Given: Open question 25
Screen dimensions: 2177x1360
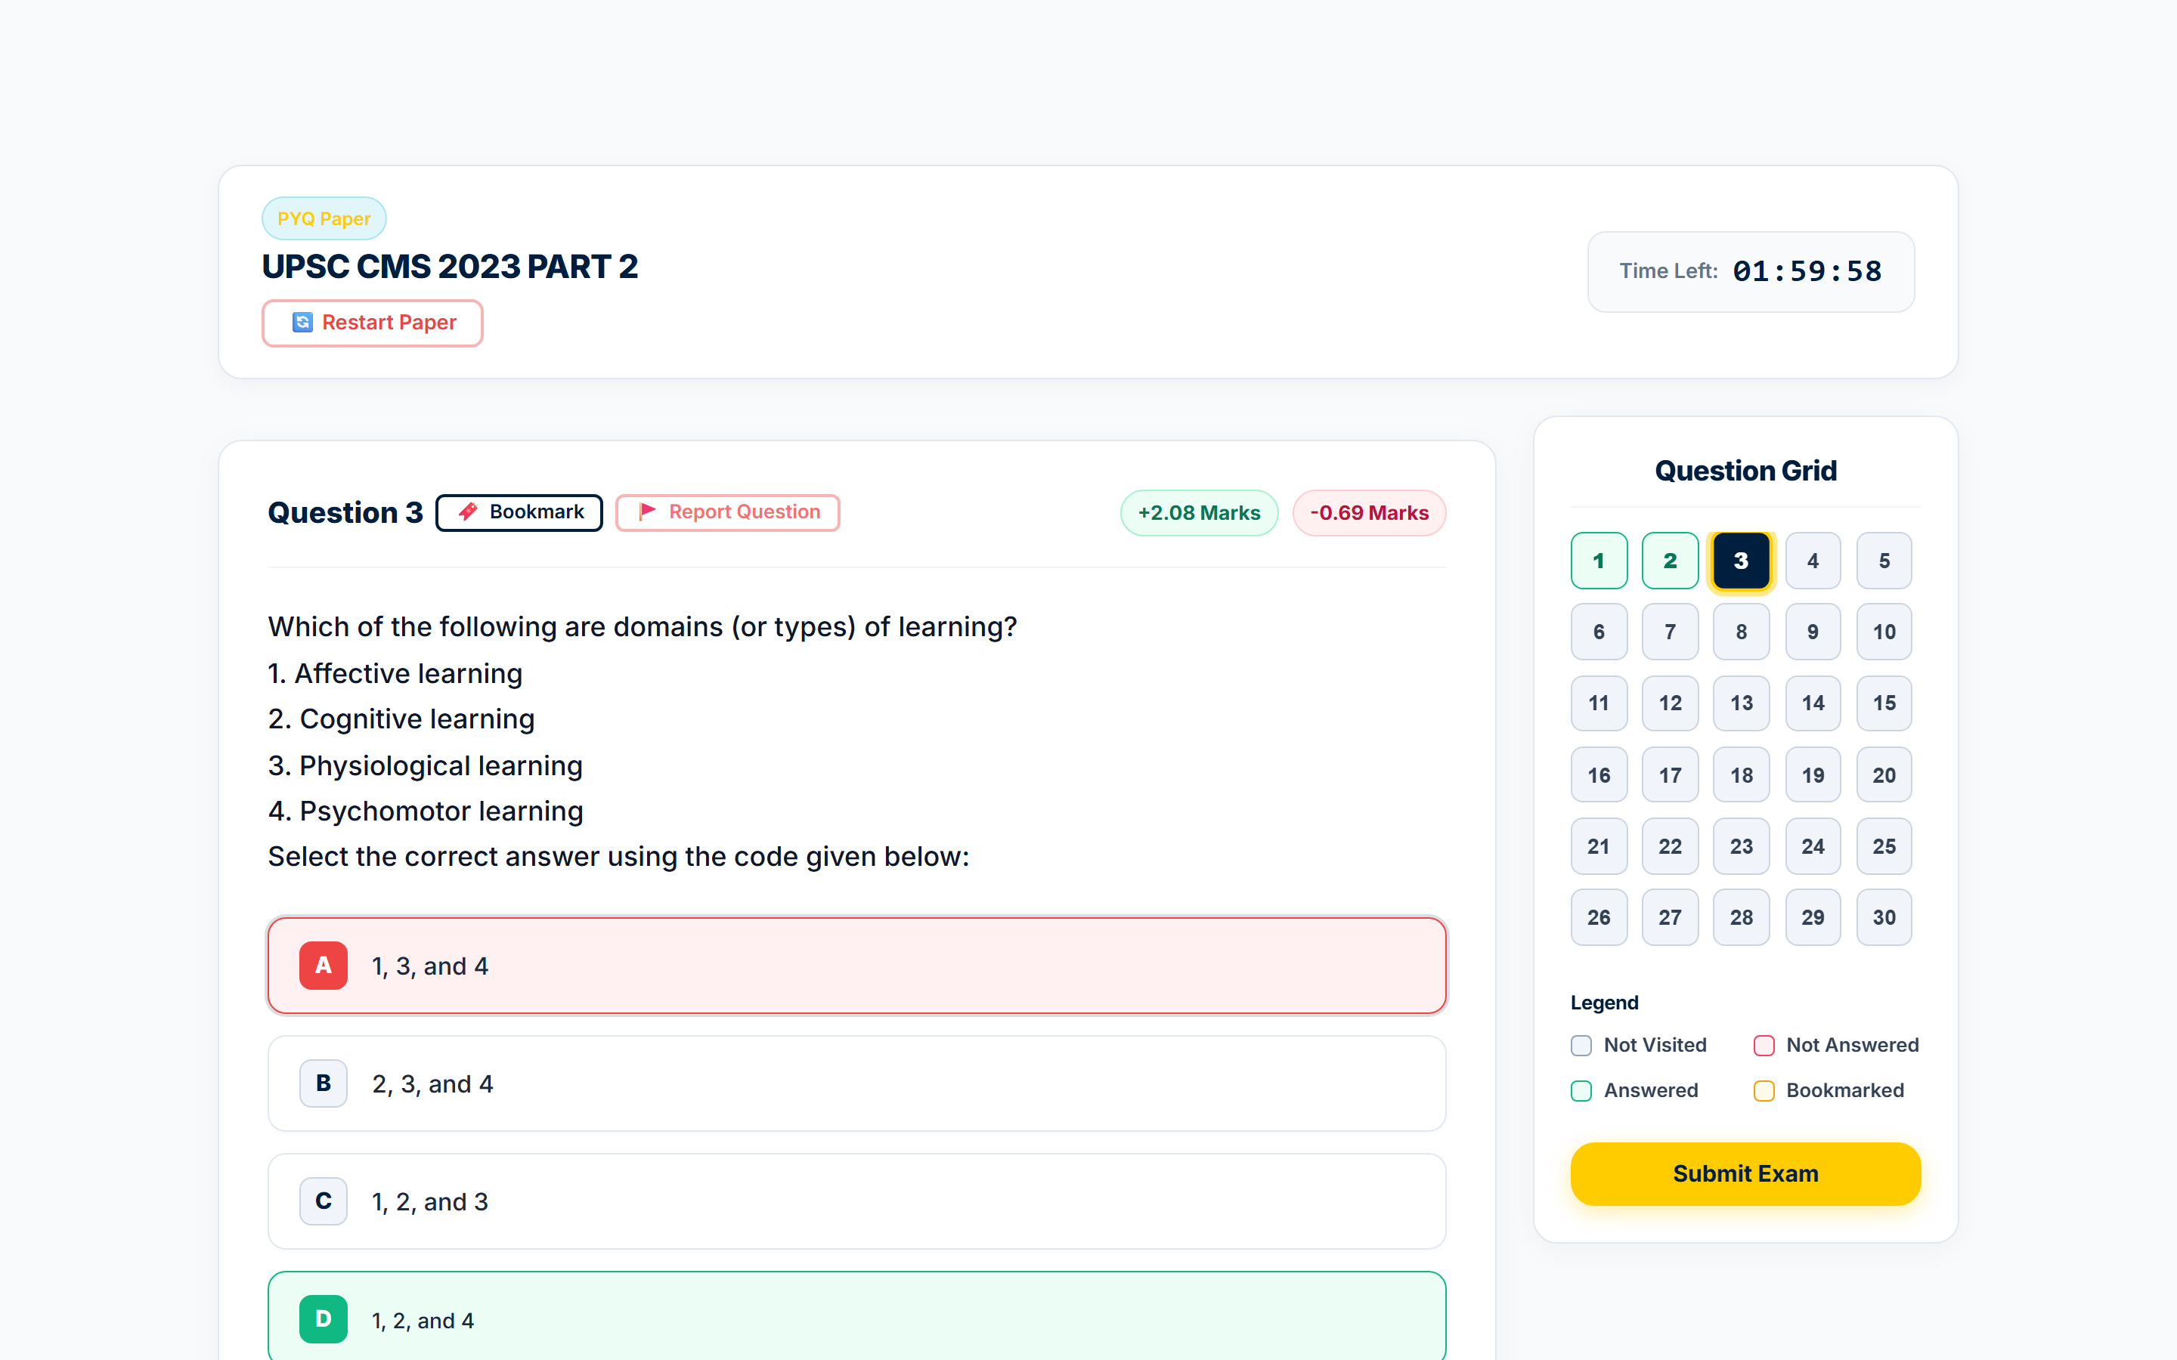Looking at the screenshot, I should 1884,845.
